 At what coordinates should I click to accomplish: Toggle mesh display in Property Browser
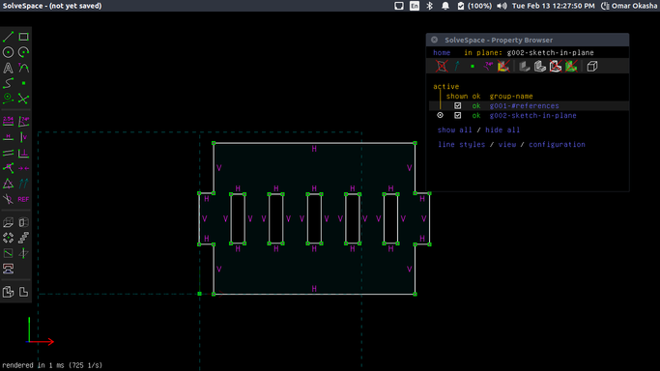coord(556,66)
